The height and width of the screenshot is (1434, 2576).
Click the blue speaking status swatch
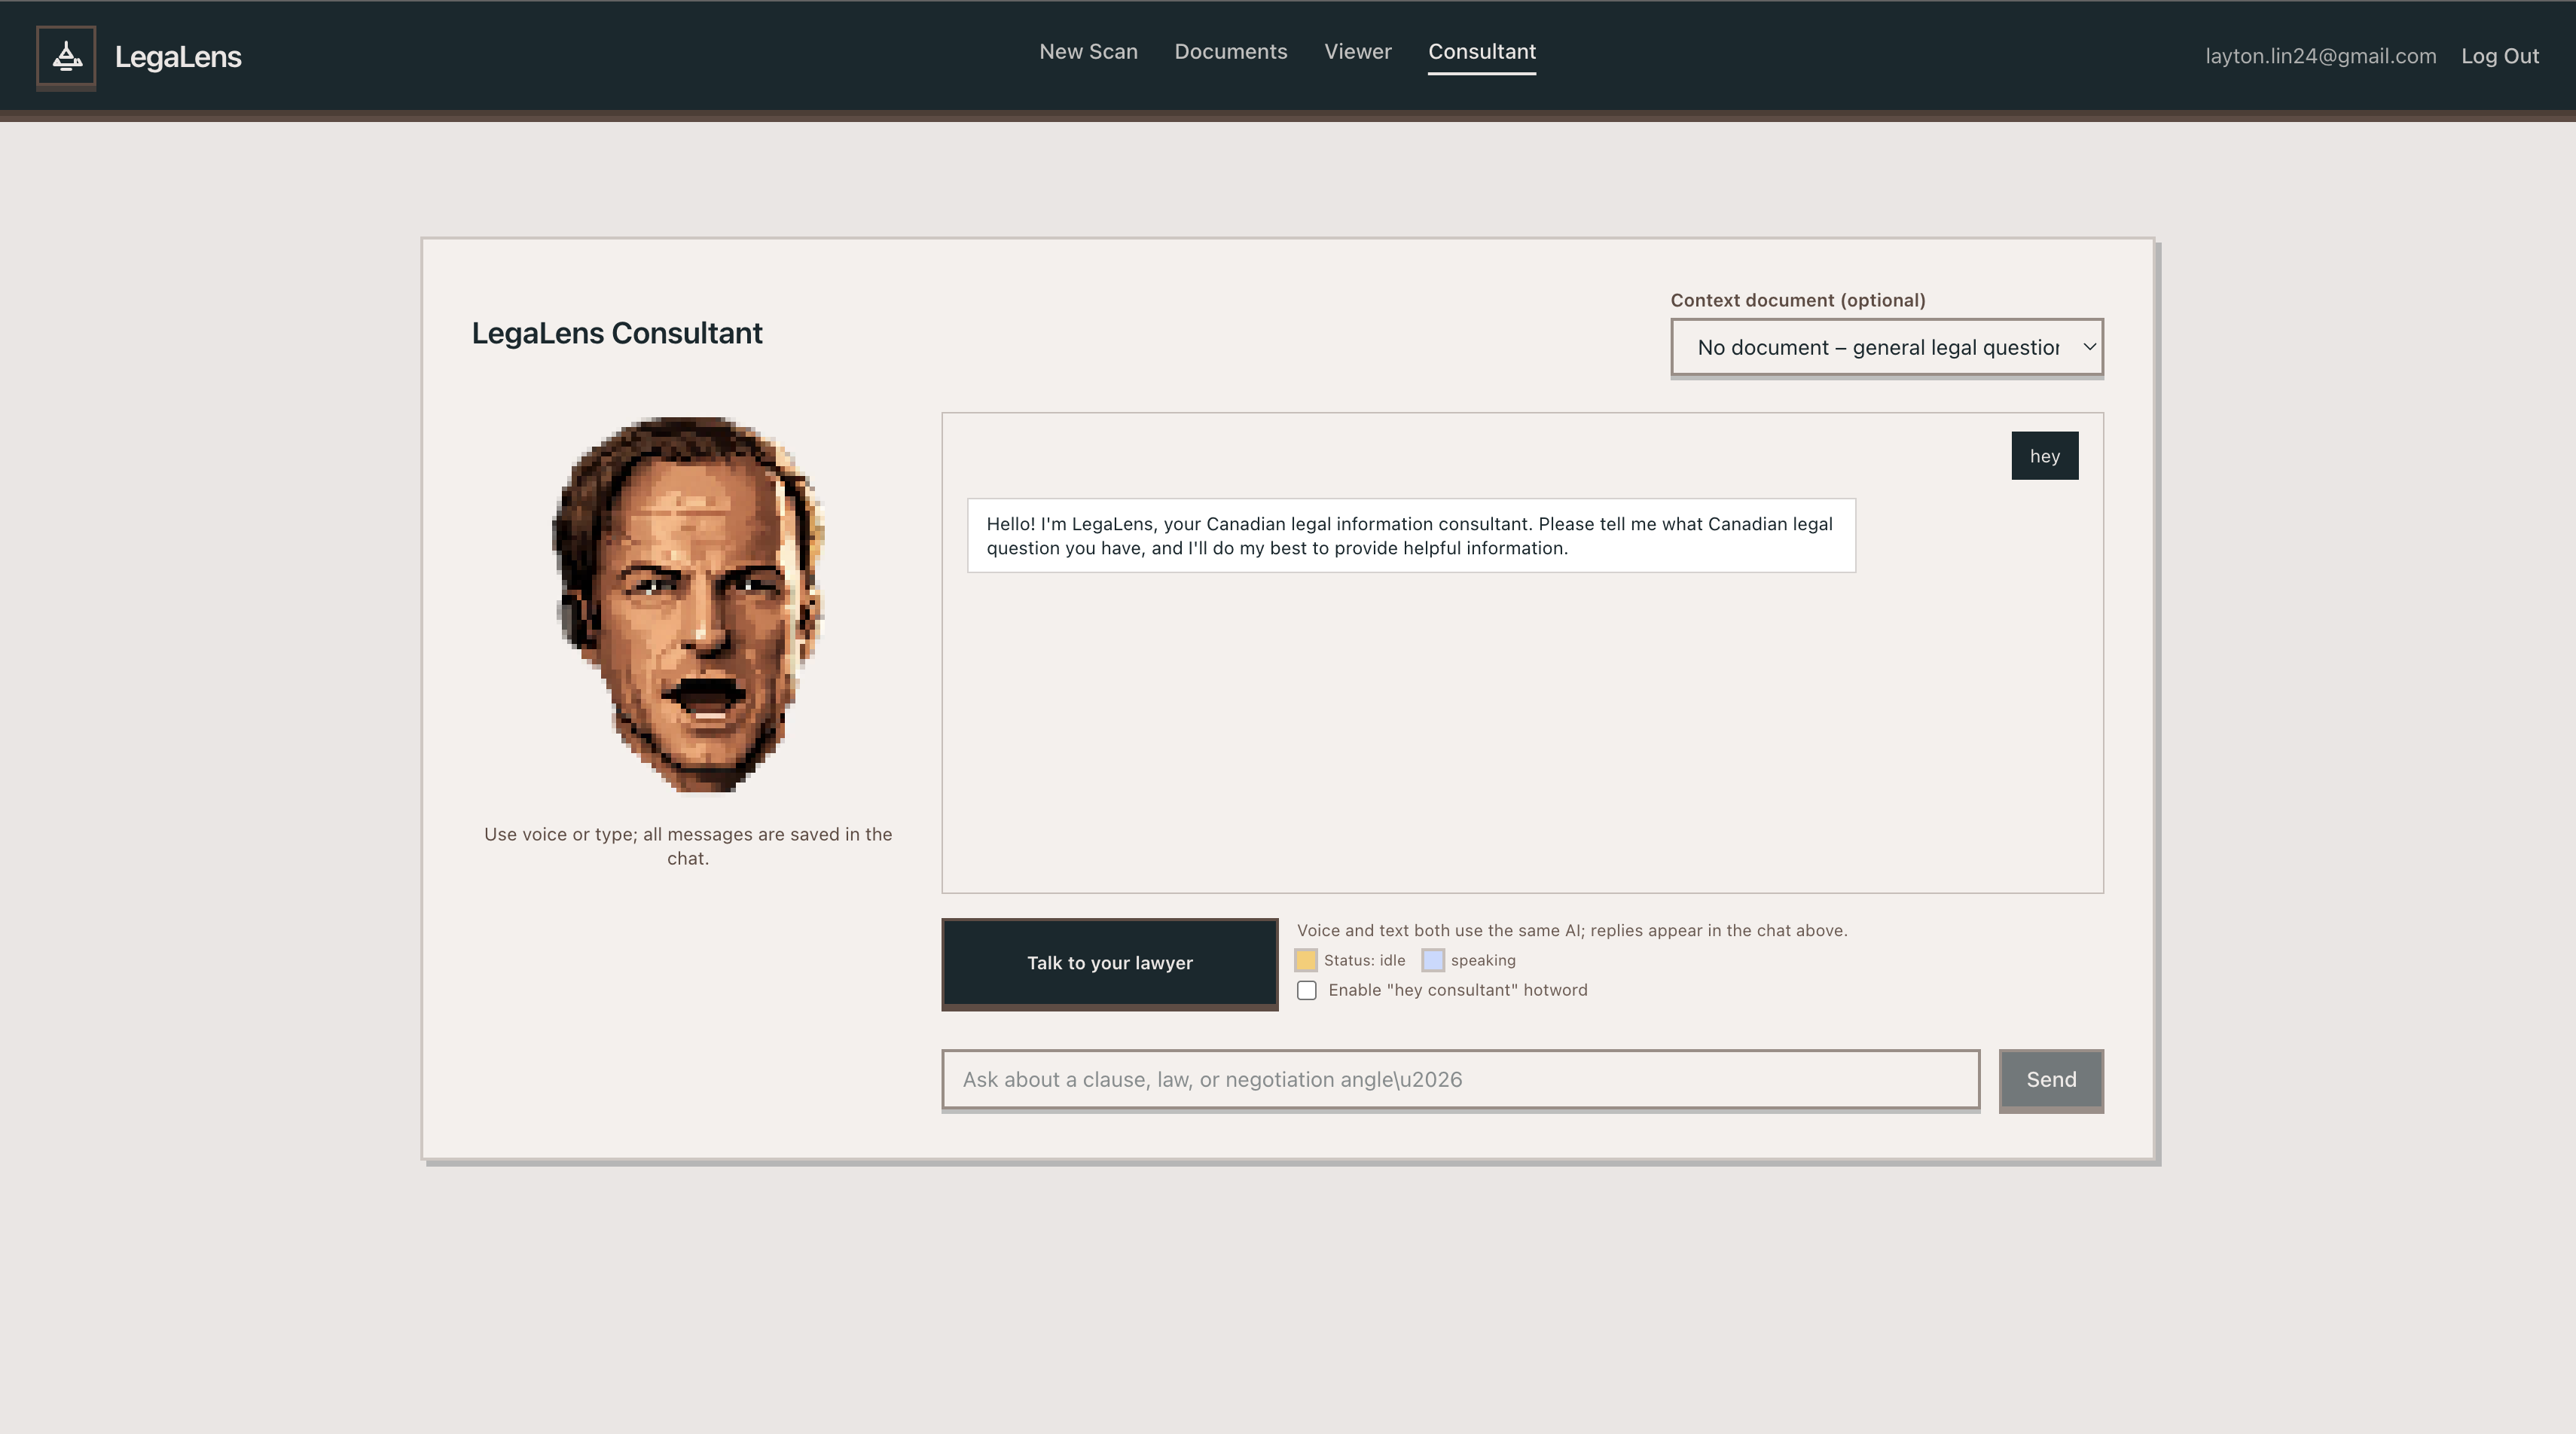(x=1432, y=960)
